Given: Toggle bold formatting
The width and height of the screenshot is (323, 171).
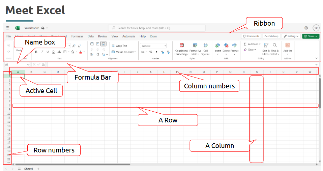Looking at the screenshot, I should click(x=36, y=52).
